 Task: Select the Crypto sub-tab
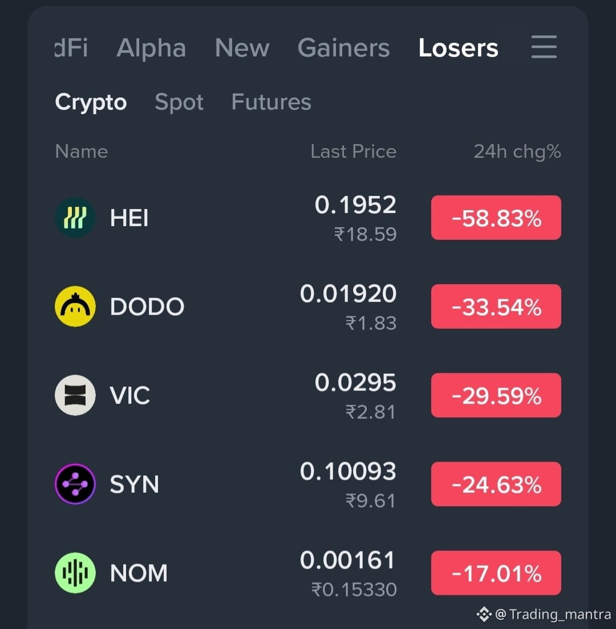(91, 103)
